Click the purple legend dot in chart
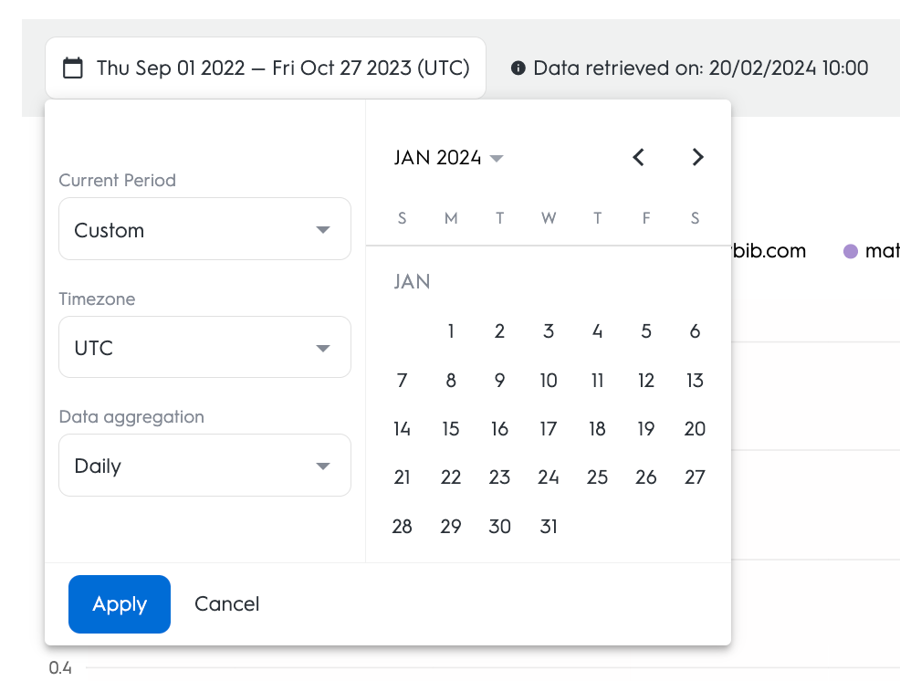Image resolution: width=900 pixels, height=681 pixels. [x=850, y=250]
